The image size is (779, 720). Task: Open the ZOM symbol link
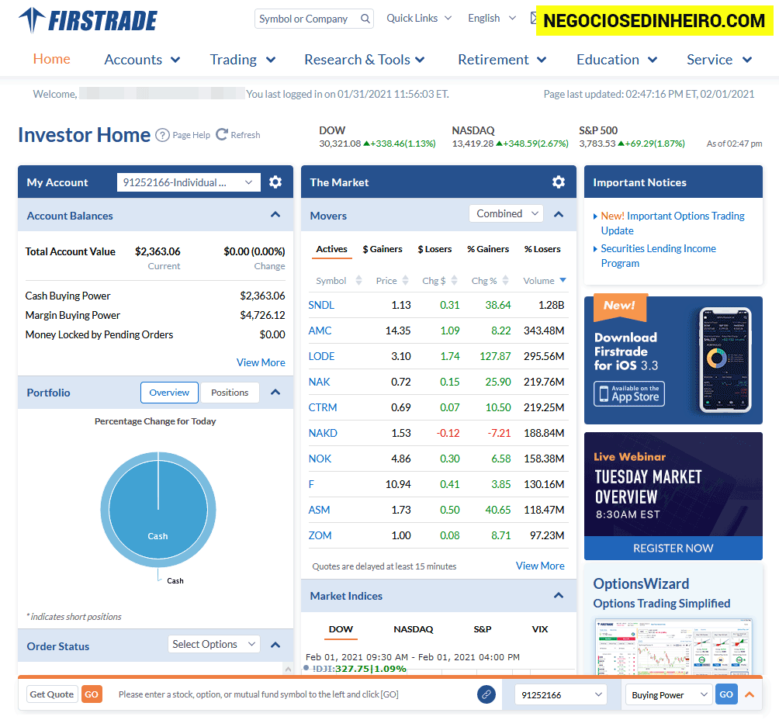[x=320, y=535]
